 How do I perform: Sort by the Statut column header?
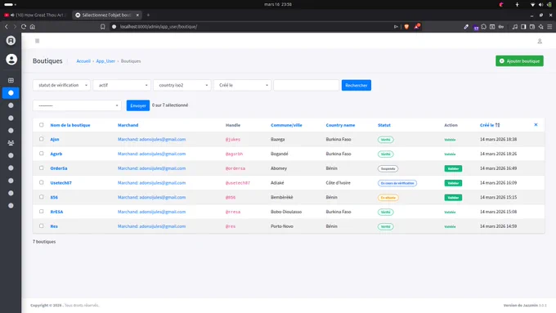(x=384, y=125)
